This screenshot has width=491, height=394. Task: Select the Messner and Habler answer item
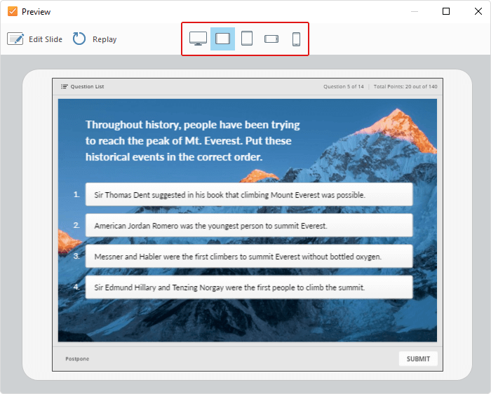pyautogui.click(x=249, y=257)
